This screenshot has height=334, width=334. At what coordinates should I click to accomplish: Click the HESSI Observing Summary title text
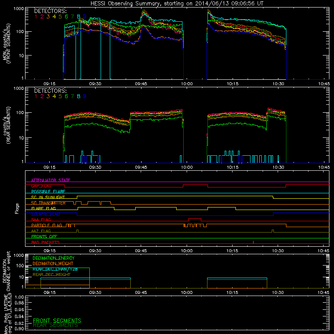tap(177, 4)
